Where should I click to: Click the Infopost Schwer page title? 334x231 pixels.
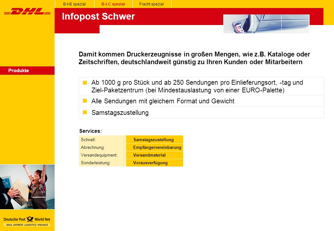pos(98,16)
